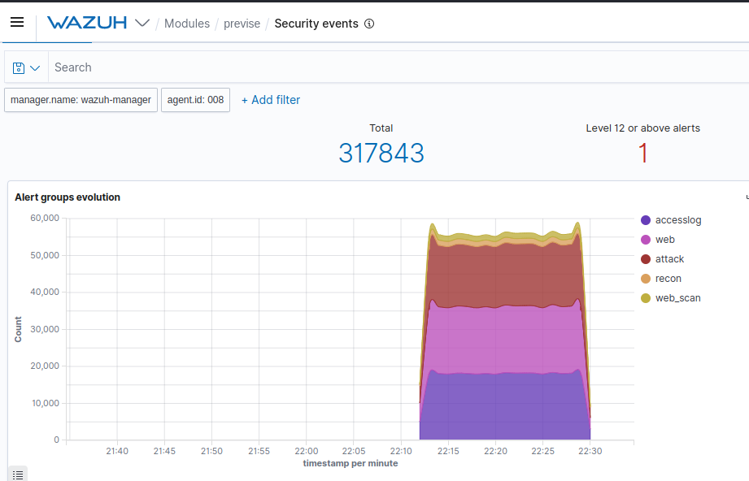
Task: Select the Security events breadcrumb
Action: [316, 24]
